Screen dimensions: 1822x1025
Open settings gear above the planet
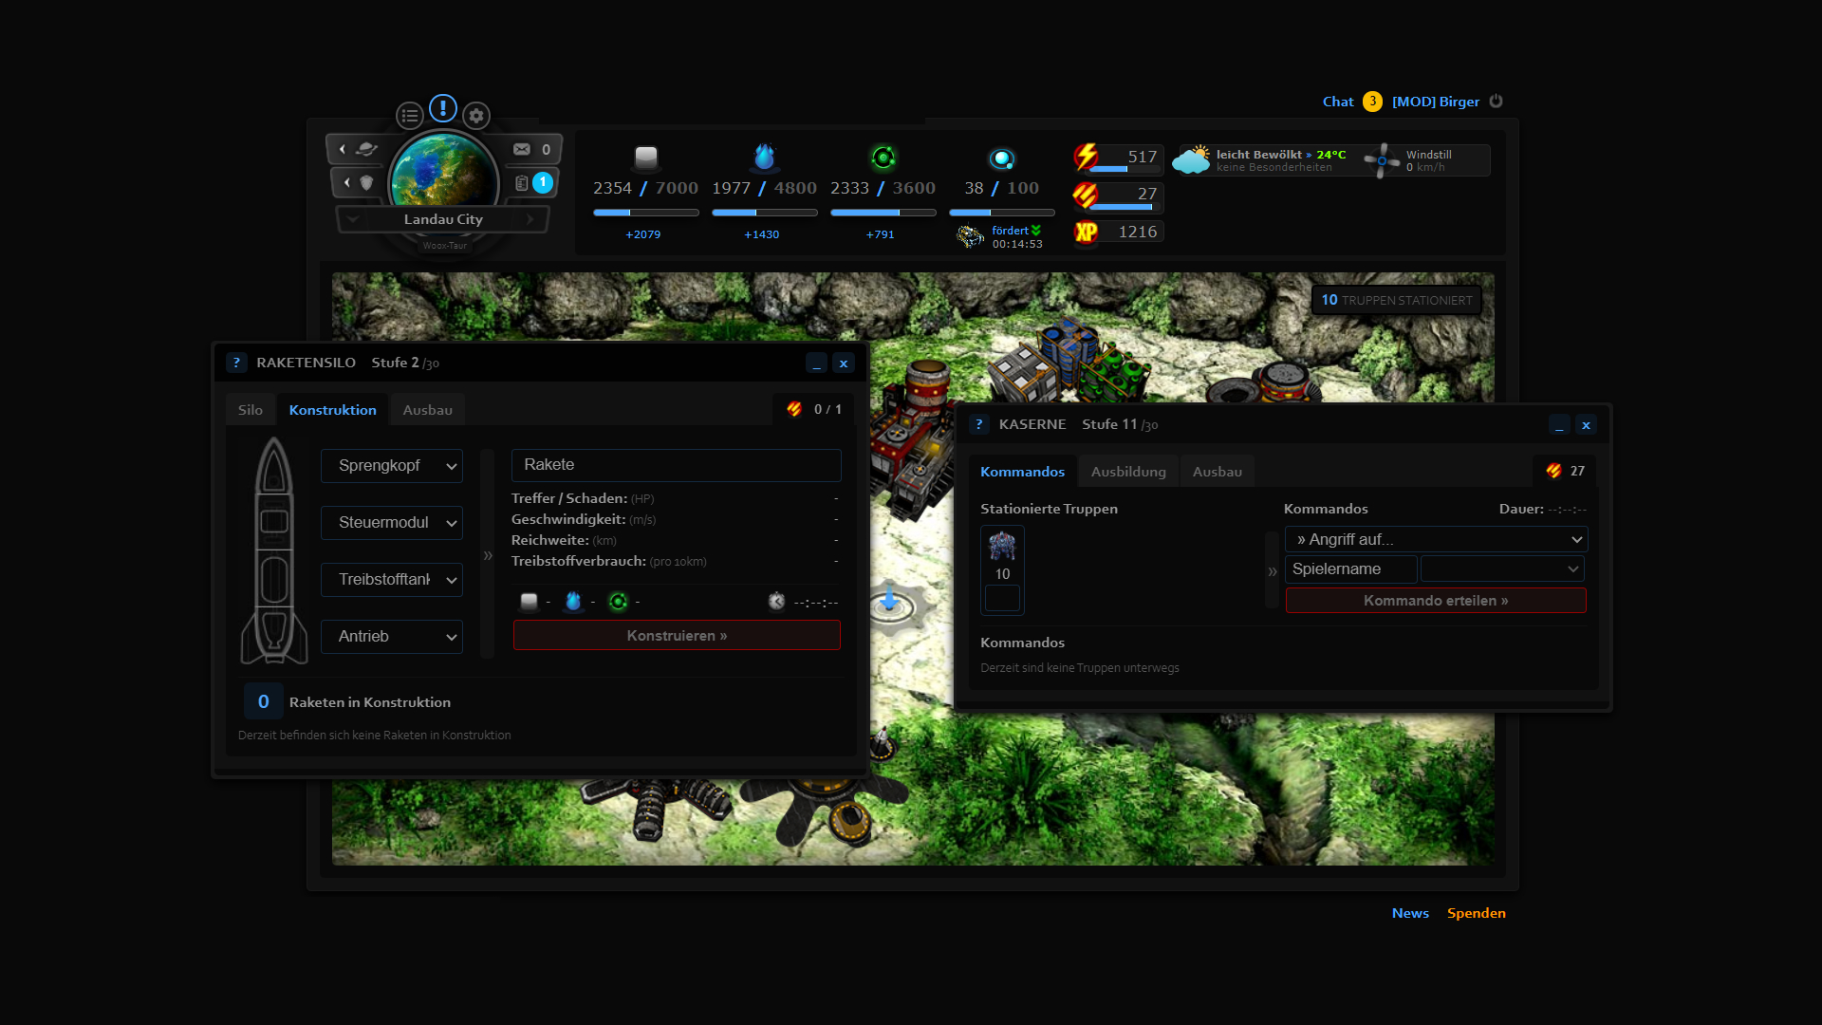click(476, 116)
